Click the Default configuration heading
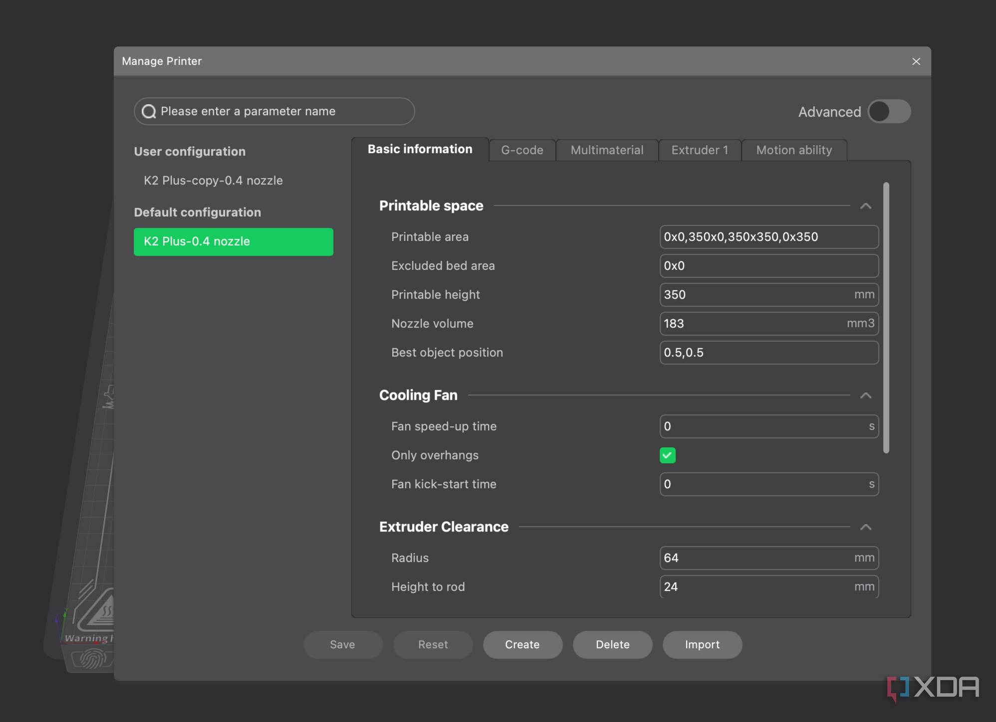Viewport: 996px width, 722px height. click(x=198, y=212)
